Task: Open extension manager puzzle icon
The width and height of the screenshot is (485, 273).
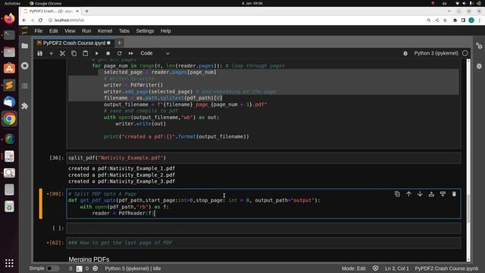Action: coord(25,106)
